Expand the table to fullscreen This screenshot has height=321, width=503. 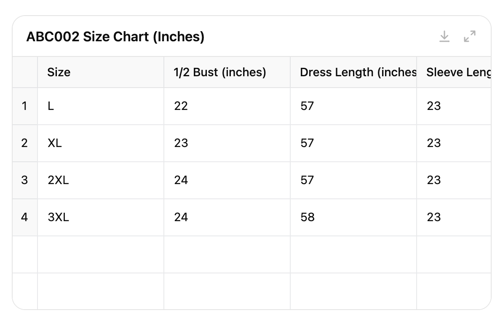(470, 37)
